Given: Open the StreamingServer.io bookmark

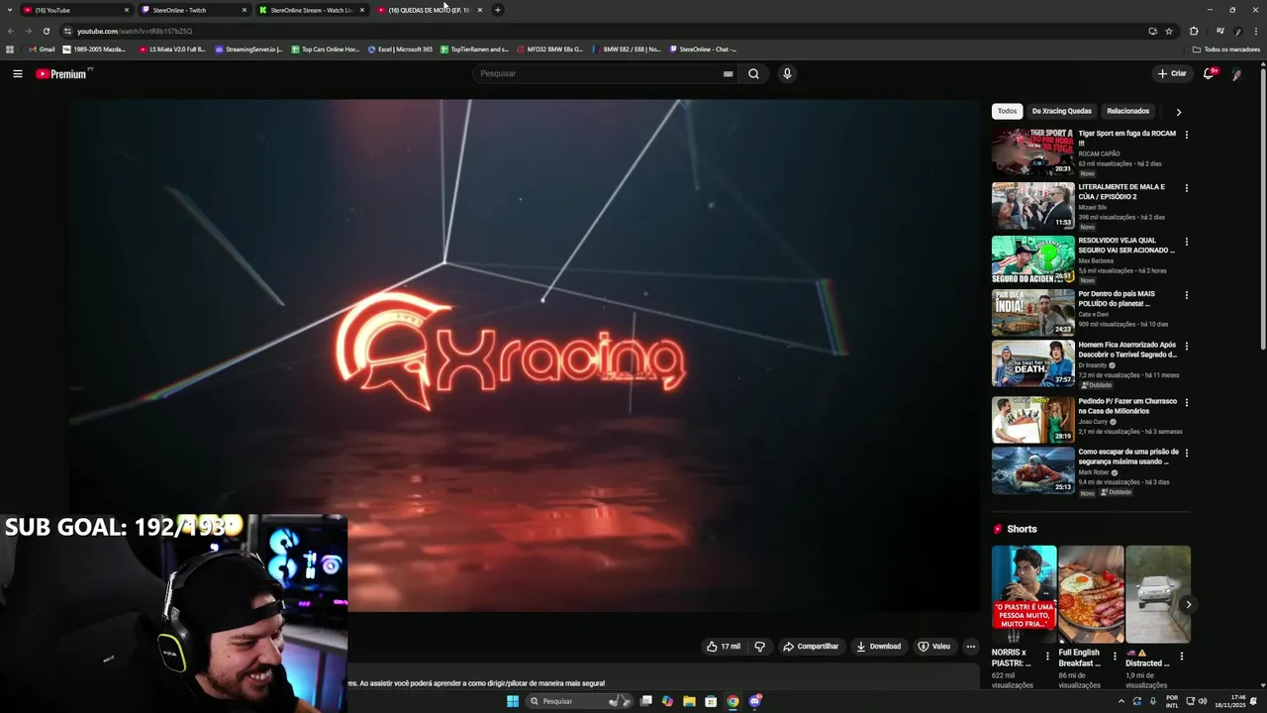Looking at the screenshot, I should pyautogui.click(x=249, y=49).
